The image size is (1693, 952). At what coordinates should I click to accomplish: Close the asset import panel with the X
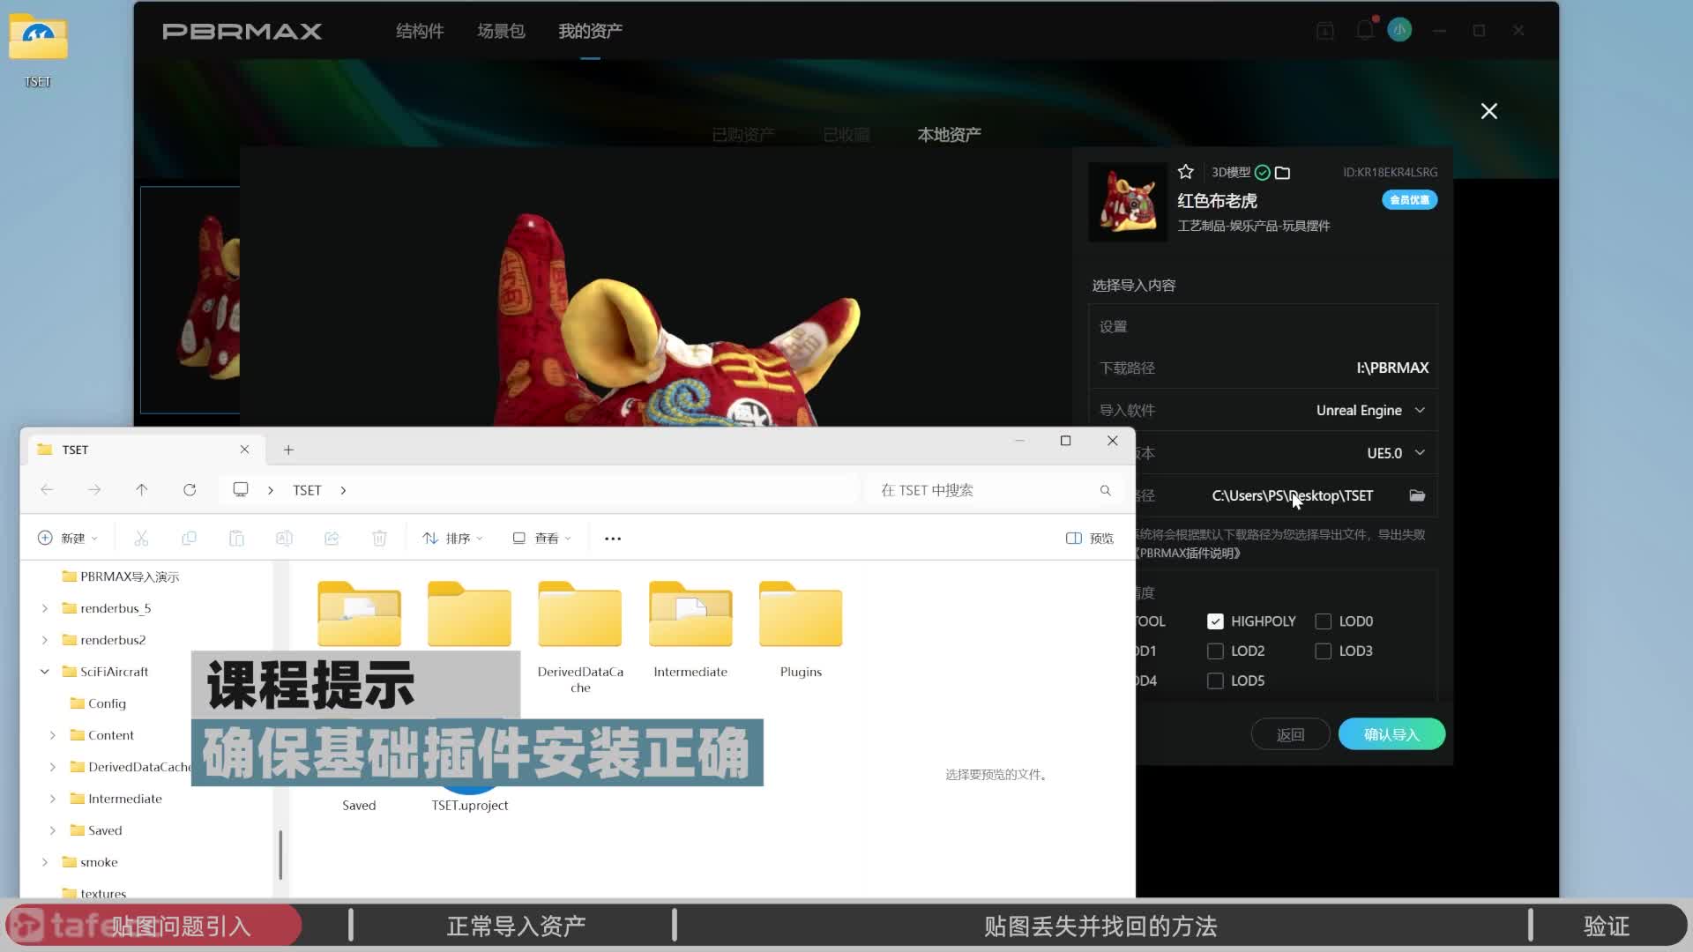[1489, 111]
